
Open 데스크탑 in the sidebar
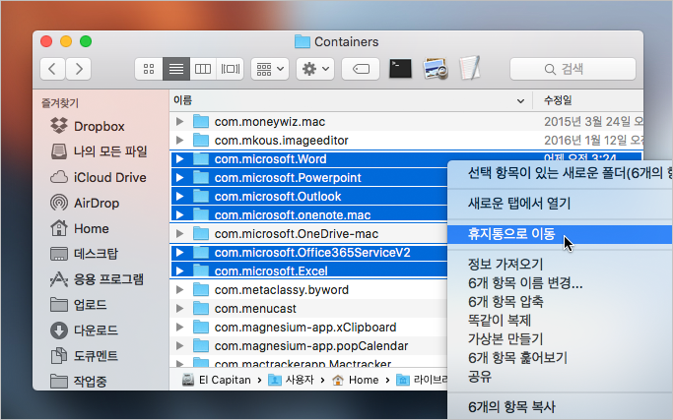tap(84, 254)
